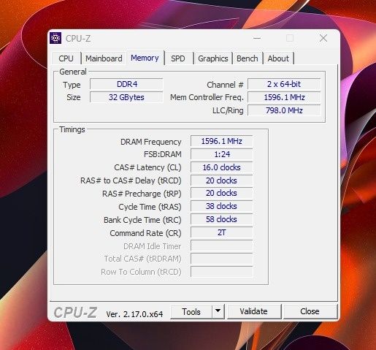Click the DDR4 type field
The height and width of the screenshot is (350, 376).
[126, 84]
